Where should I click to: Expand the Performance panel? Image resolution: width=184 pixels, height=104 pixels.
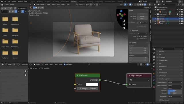pos(162,67)
